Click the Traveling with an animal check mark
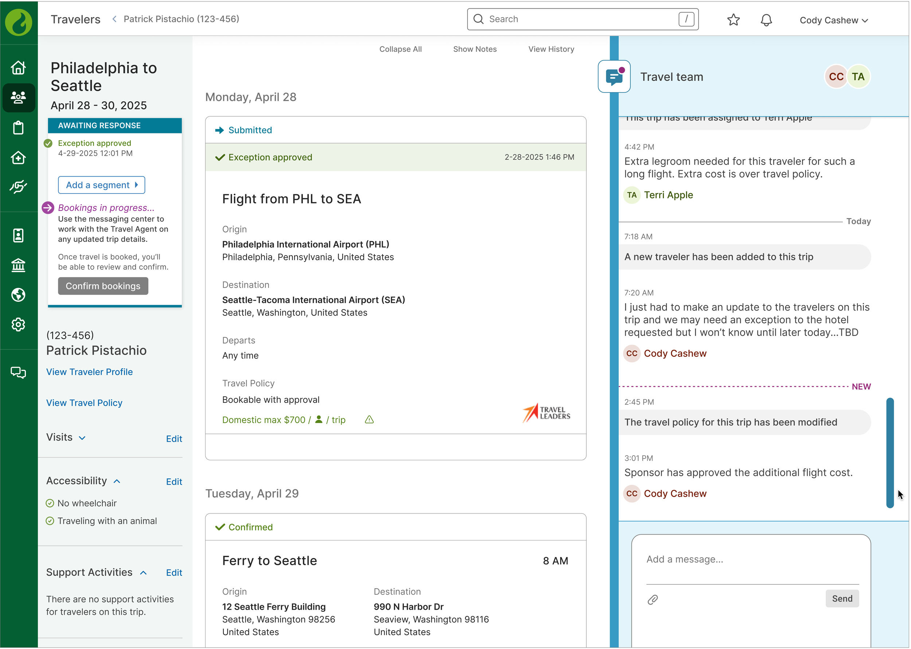Image resolution: width=911 pixels, height=649 pixels. (50, 521)
